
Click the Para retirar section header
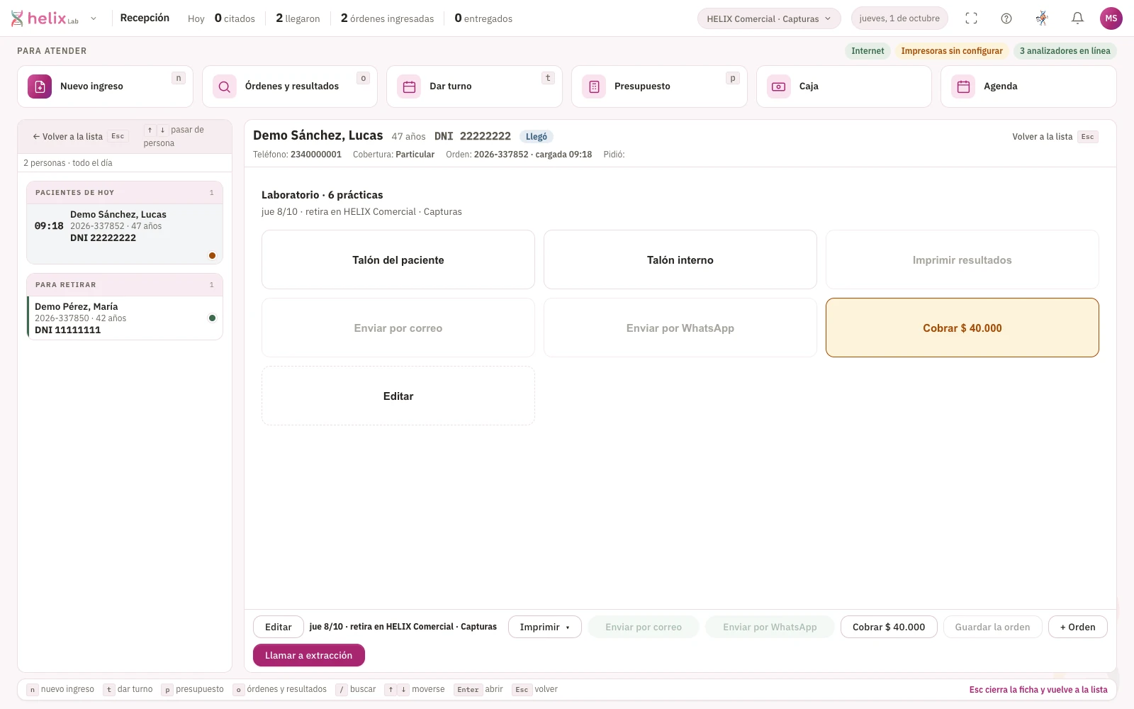coord(125,285)
